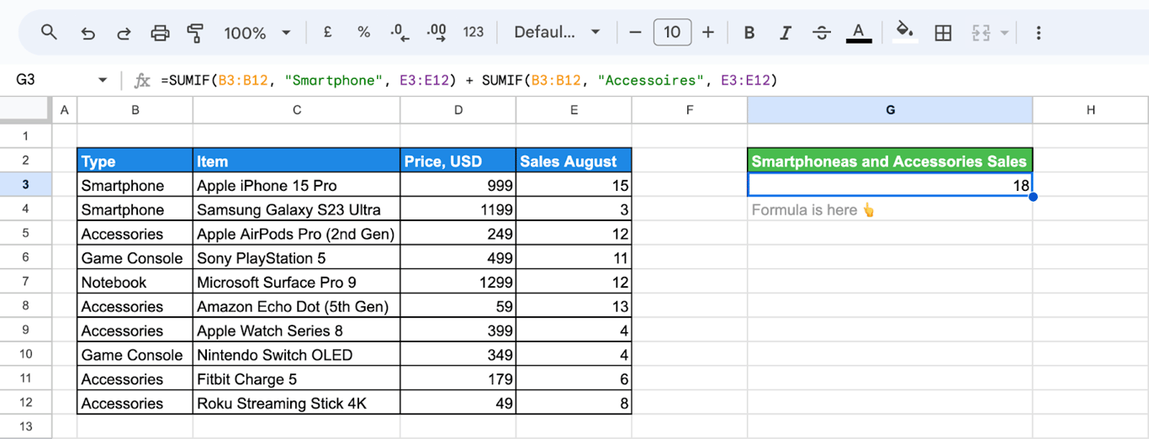The width and height of the screenshot is (1149, 439).
Task: Select the Apple Watch Series 8 cell
Action: (296, 331)
